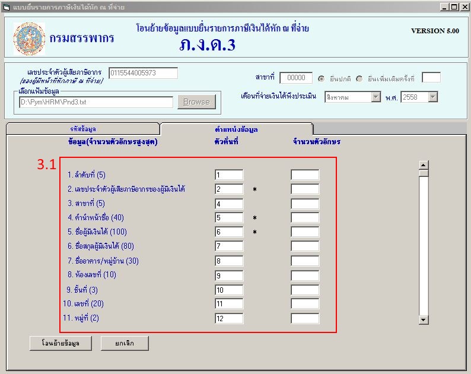The width and height of the screenshot is (471, 374).
Task: Maximize the window
Action: (x=454, y=7)
